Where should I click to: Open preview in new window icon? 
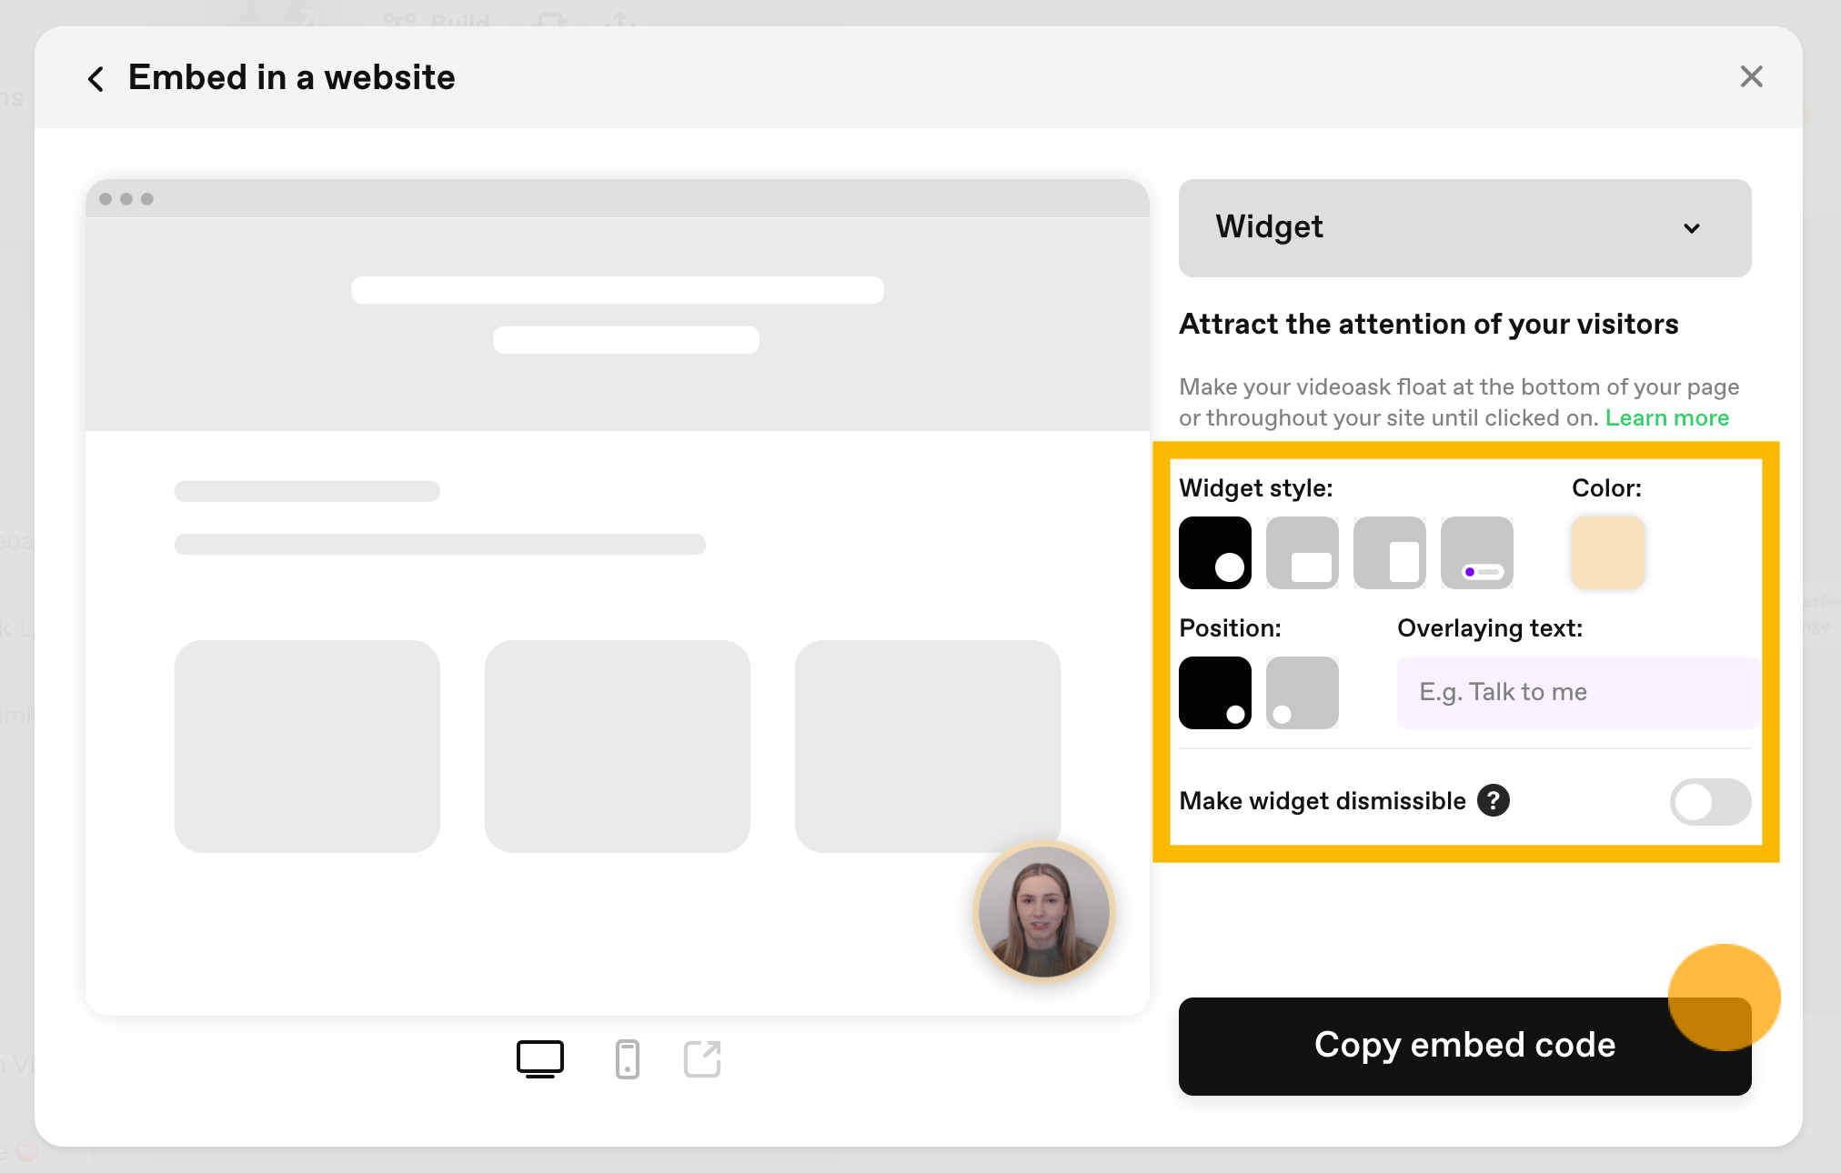tap(702, 1058)
